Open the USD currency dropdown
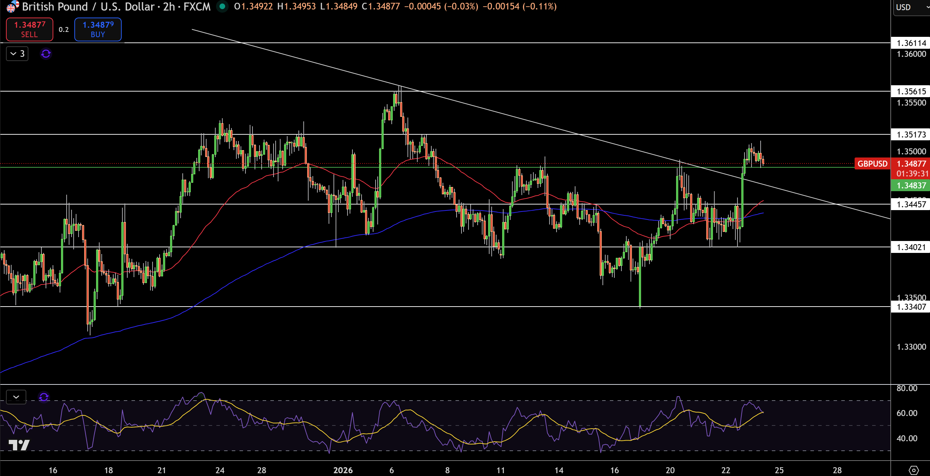Screen dimensions: 930x476 tap(911, 7)
